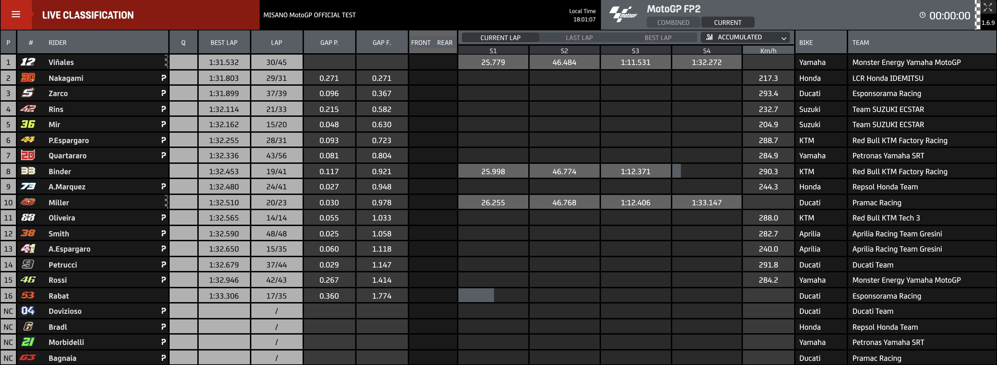997x365 pixels.
Task: Click the Km/h column header
Action: [x=768, y=50]
